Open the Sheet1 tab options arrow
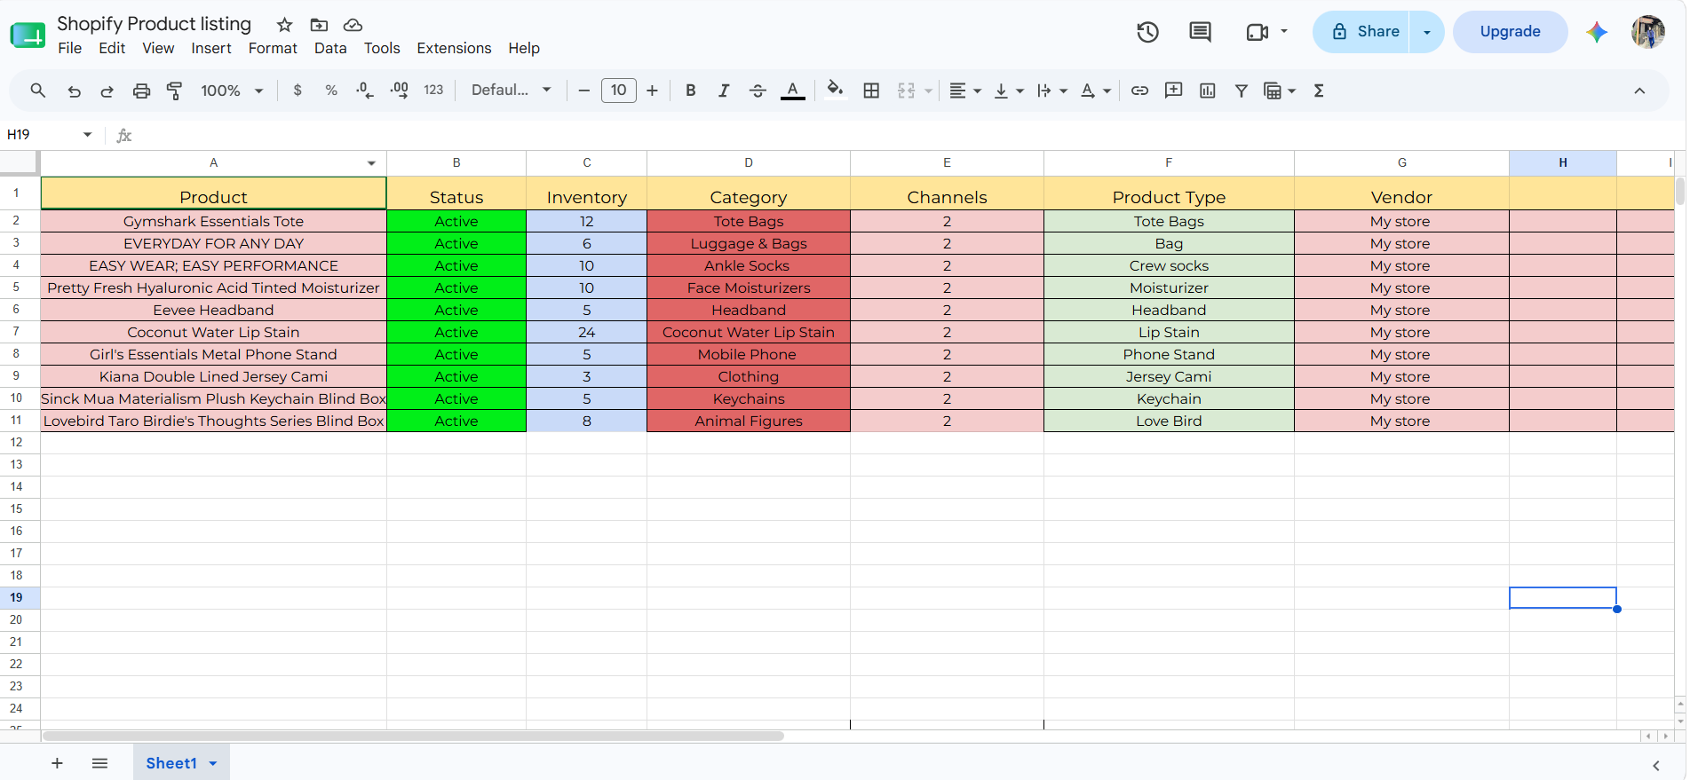This screenshot has height=780, width=1690. click(213, 763)
